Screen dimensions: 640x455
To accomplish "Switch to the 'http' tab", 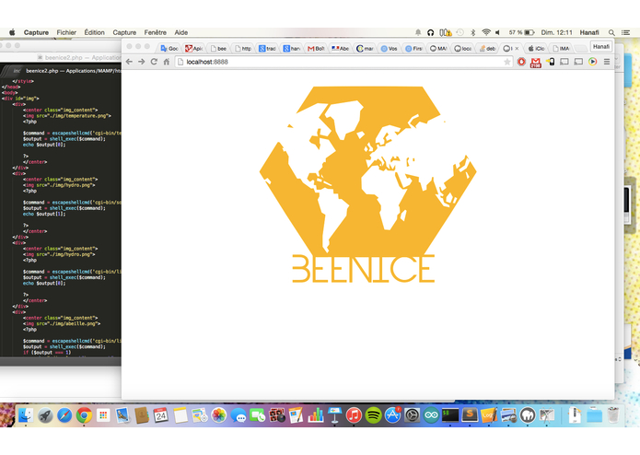I will (x=243, y=49).
